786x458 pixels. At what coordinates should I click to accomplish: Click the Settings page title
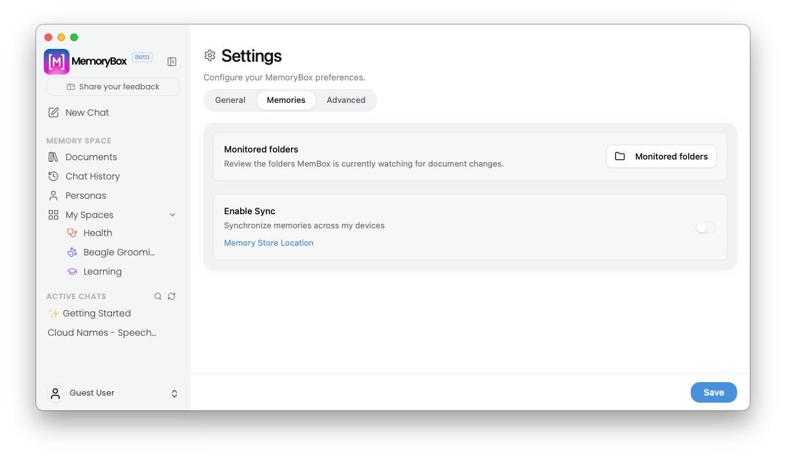tap(252, 56)
